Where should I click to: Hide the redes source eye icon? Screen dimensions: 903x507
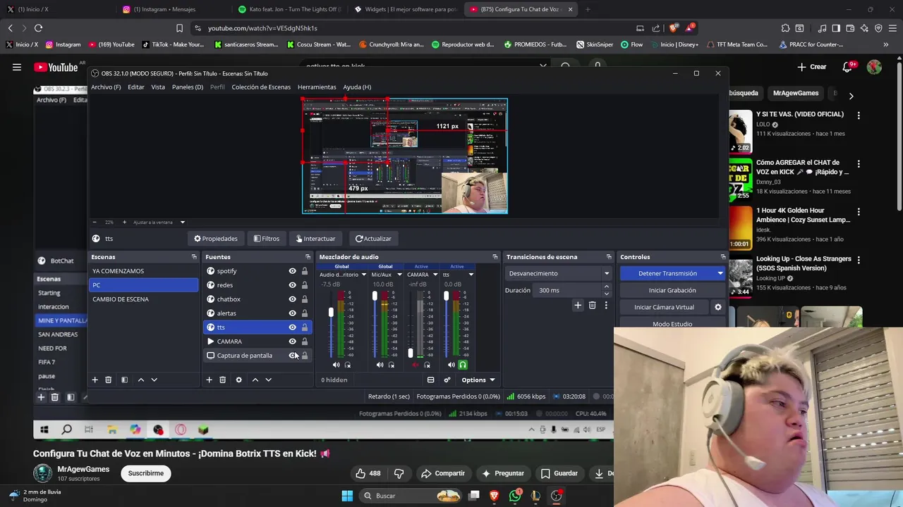292,285
